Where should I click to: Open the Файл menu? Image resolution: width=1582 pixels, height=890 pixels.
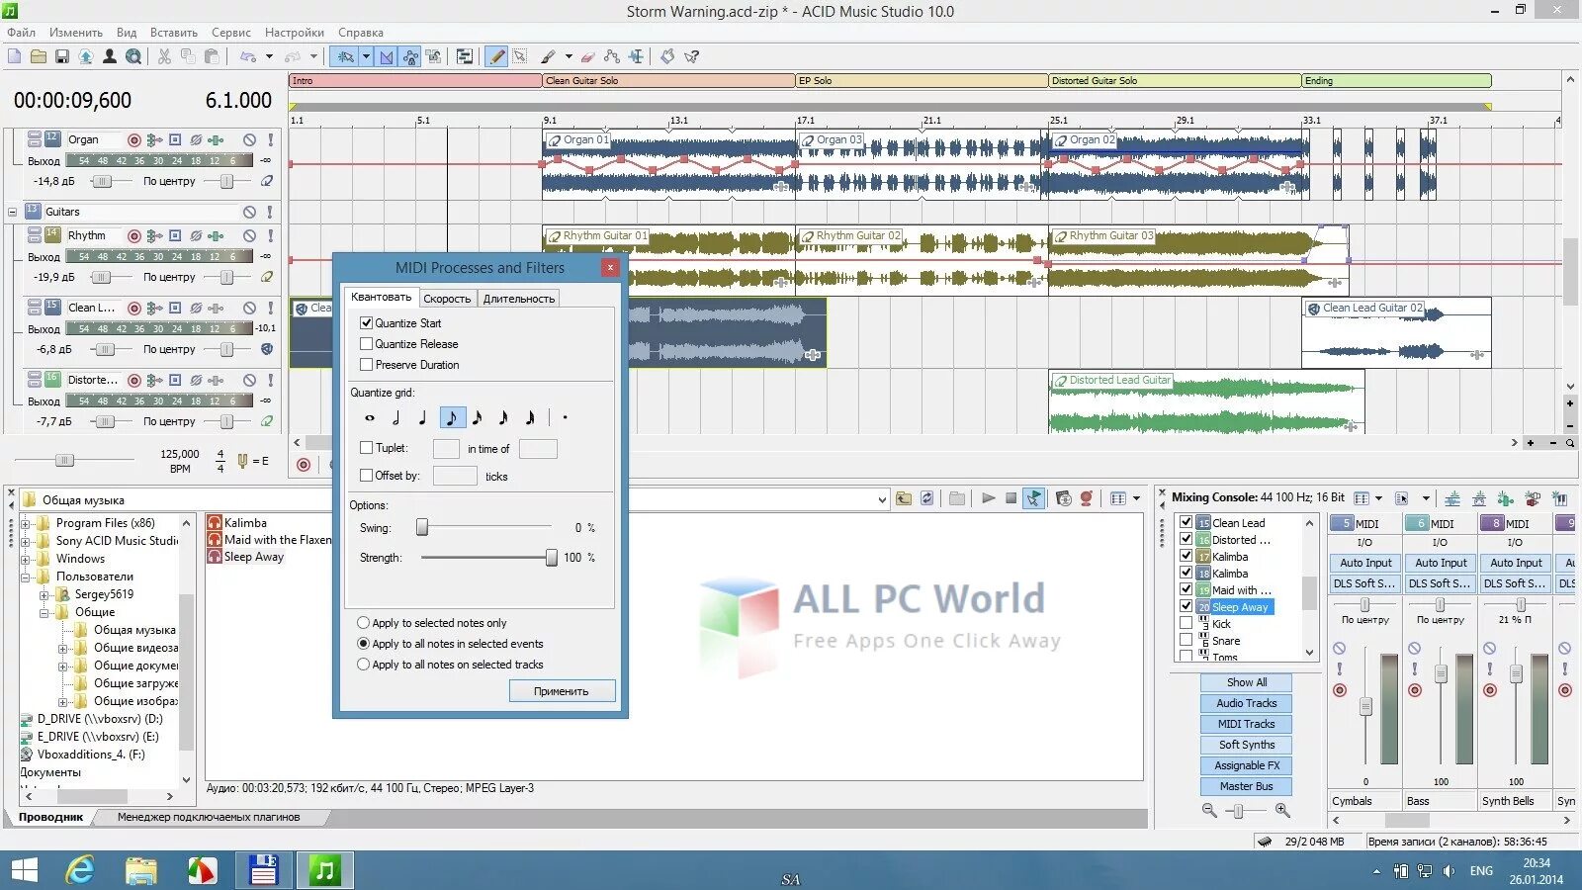21,33
